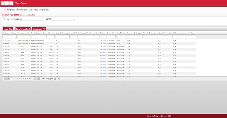Click the '15,60' weight value cell
Image resolution: width=227 pixels, height=118 pixels.
[129, 47]
